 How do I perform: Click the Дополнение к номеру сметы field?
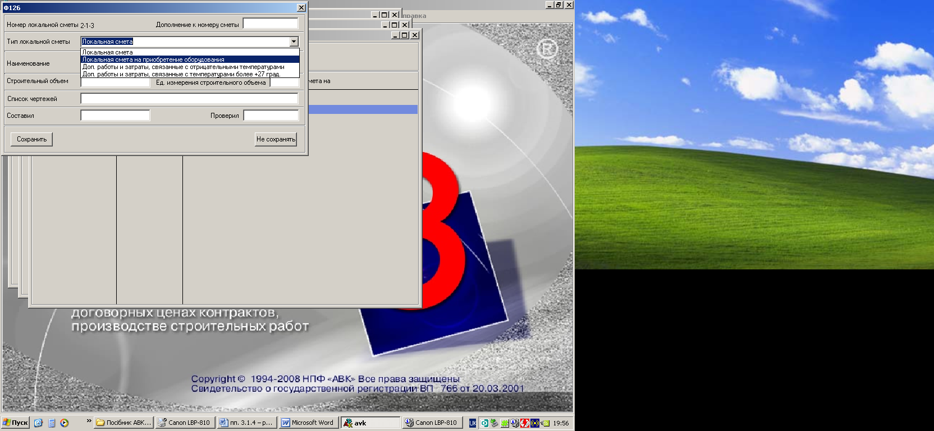[271, 24]
